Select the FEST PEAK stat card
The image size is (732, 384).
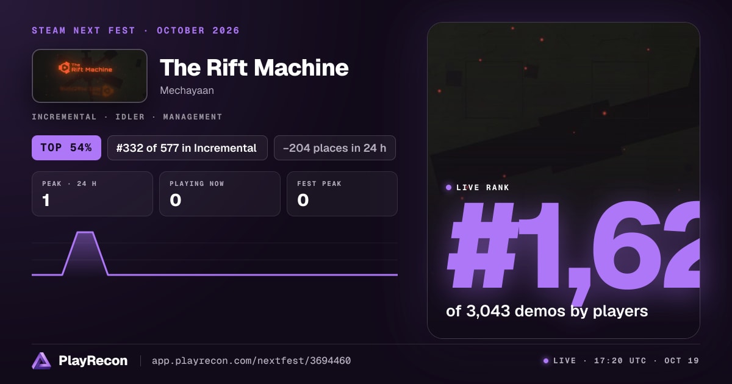coord(342,194)
